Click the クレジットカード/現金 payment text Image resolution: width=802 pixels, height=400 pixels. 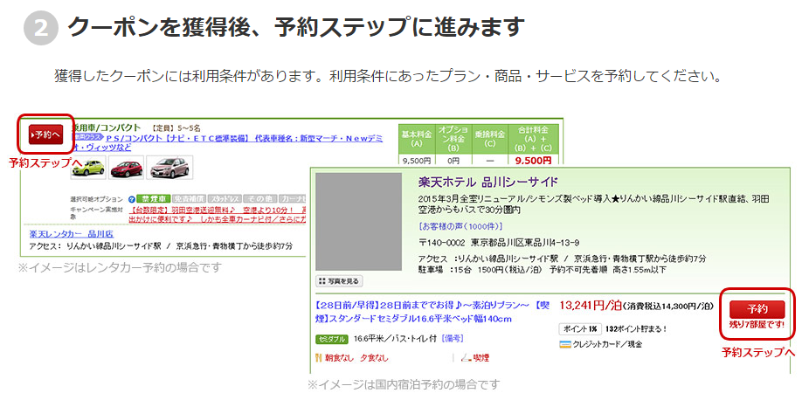(608, 344)
